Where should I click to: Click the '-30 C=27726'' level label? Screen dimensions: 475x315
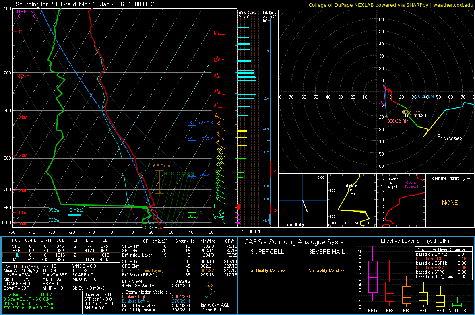pyautogui.click(x=200, y=123)
